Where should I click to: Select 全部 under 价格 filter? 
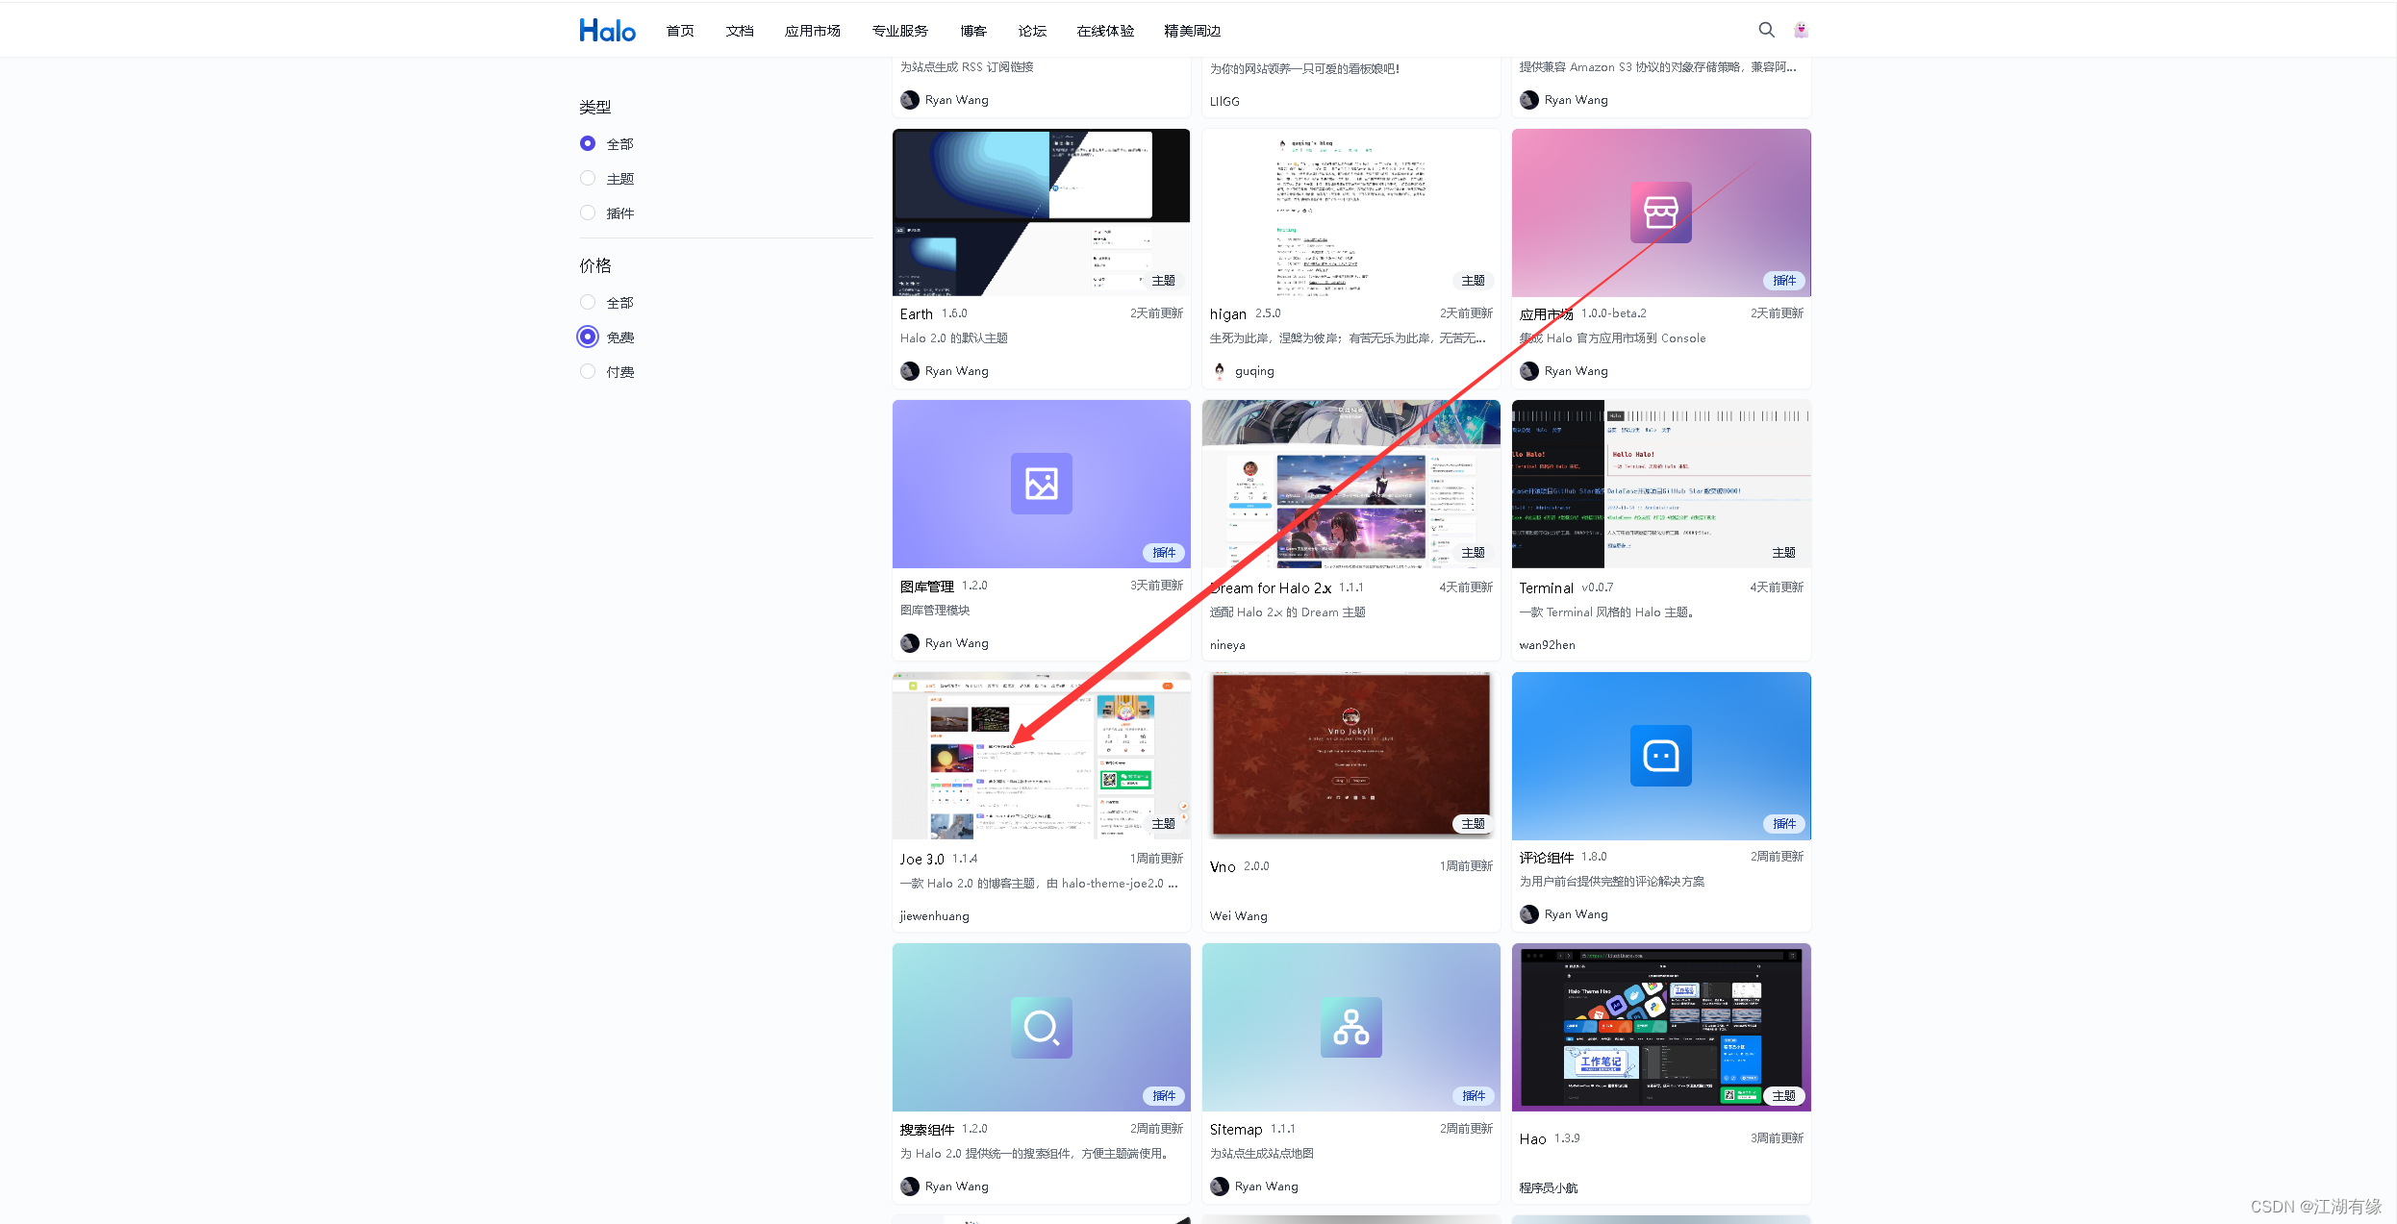point(588,302)
